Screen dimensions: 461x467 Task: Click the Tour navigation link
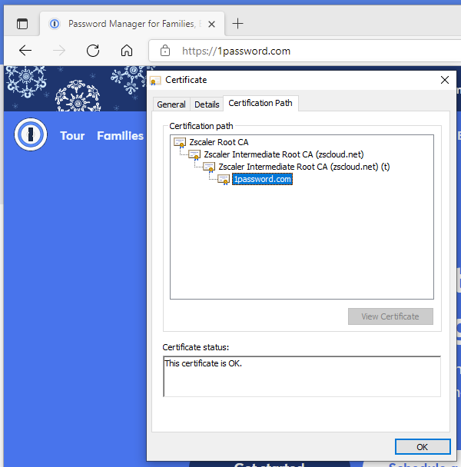point(72,136)
